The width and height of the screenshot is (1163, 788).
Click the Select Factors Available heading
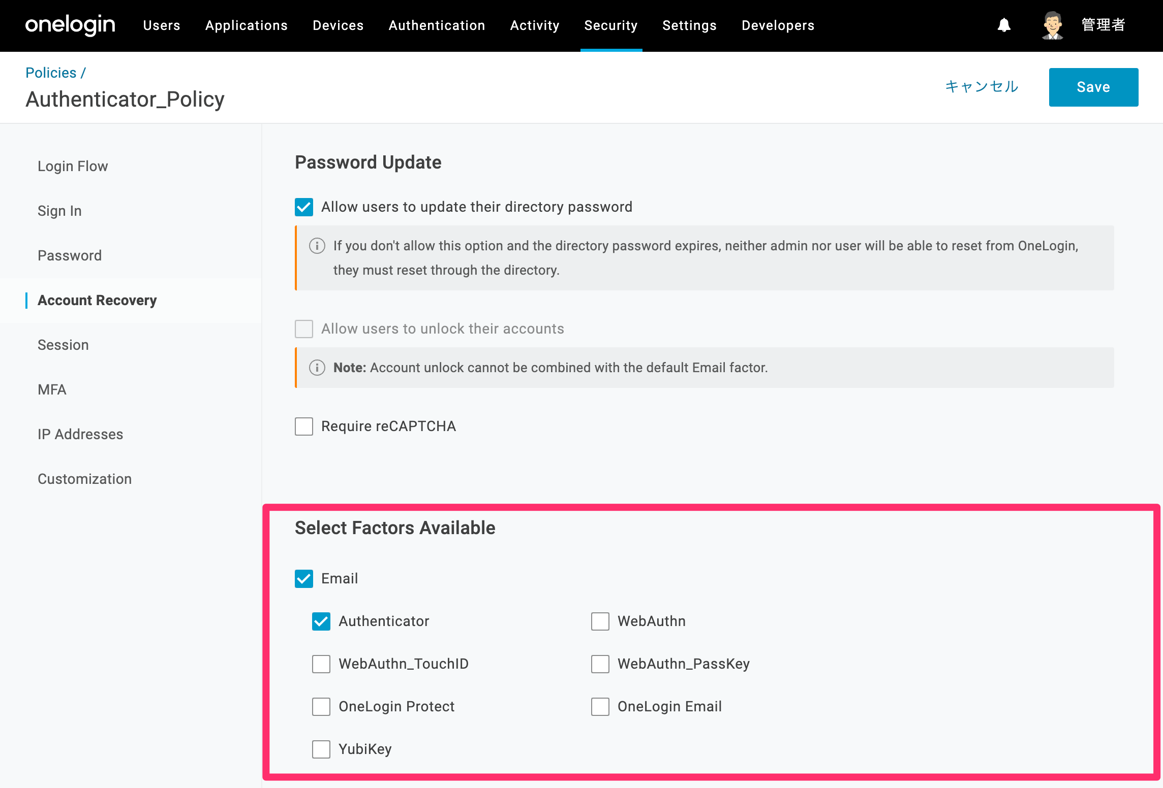pos(395,528)
